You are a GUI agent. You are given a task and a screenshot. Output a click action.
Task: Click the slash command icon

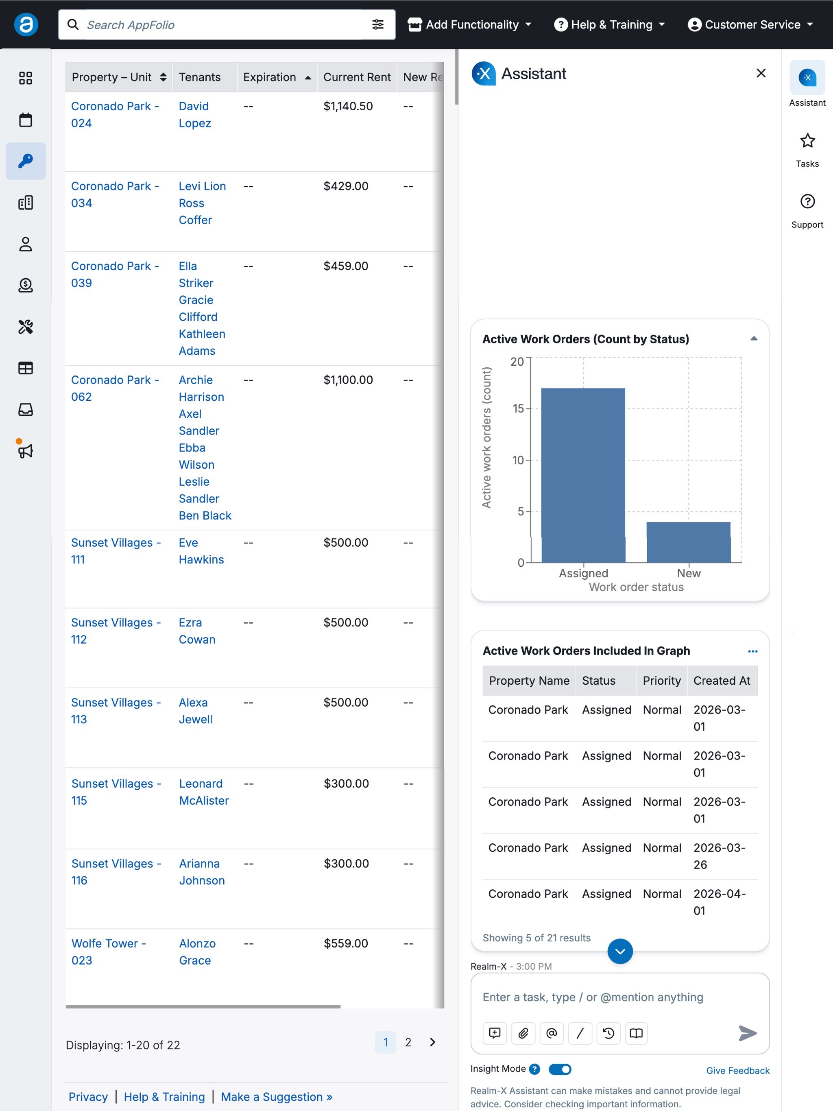580,1033
